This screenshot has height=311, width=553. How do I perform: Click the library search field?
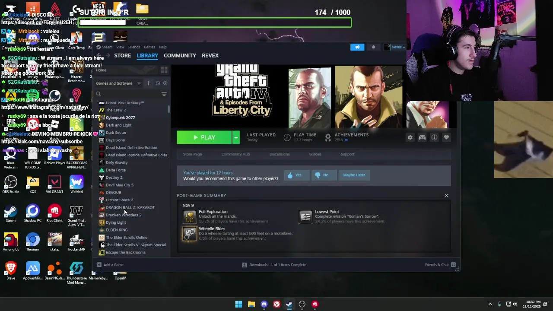[x=127, y=94]
